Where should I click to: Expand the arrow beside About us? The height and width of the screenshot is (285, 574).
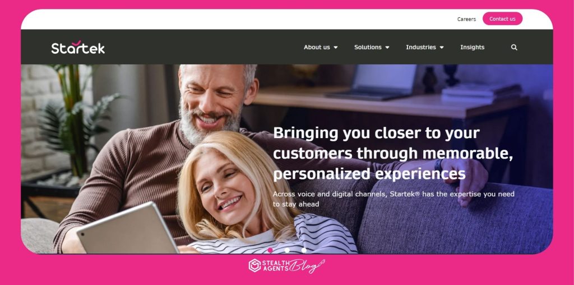coord(336,47)
